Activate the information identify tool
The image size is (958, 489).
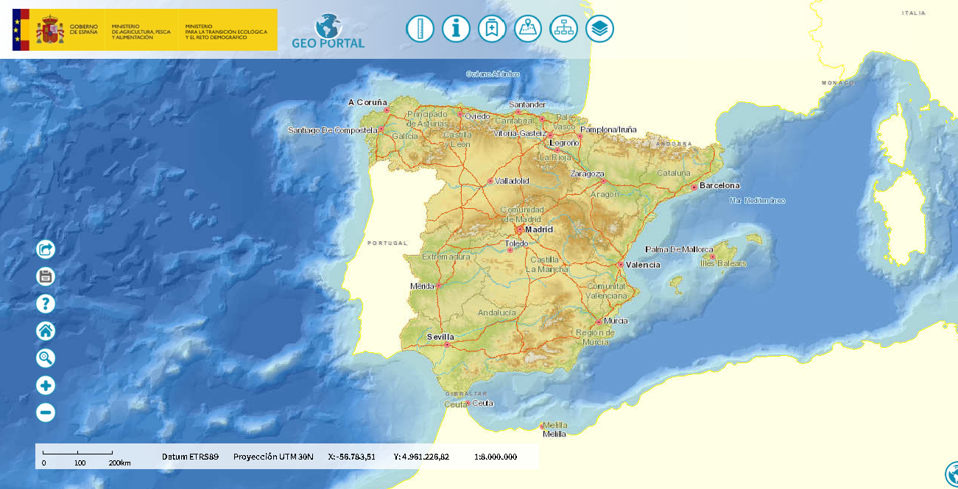pyautogui.click(x=456, y=29)
